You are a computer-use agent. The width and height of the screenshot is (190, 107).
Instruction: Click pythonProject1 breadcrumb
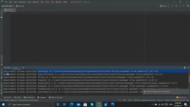coord(8,6)
